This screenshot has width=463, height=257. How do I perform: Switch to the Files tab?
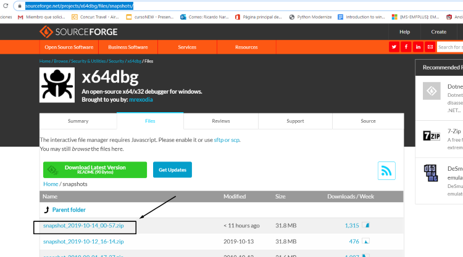tap(150, 121)
